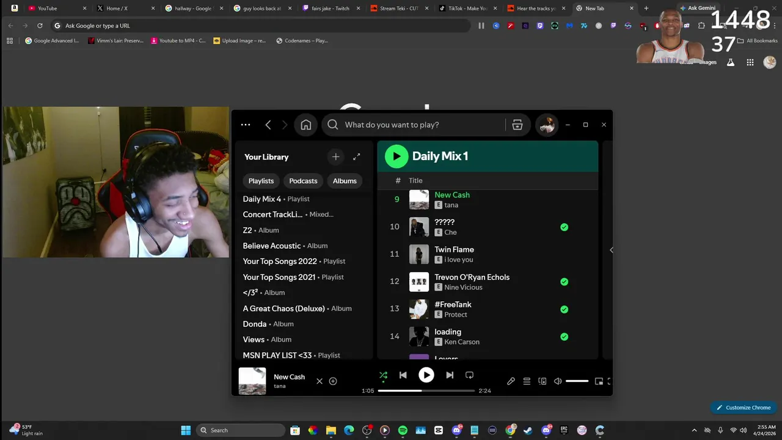Image resolution: width=782 pixels, height=440 pixels.
Task: Switch to fairs jake - Twitch tab
Action: (331, 9)
